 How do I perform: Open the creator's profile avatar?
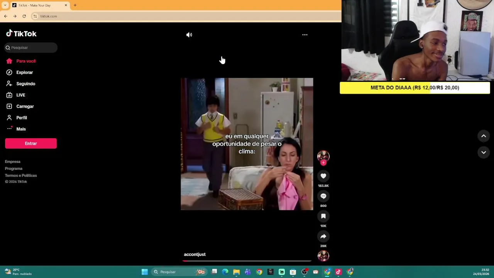pyautogui.click(x=323, y=156)
